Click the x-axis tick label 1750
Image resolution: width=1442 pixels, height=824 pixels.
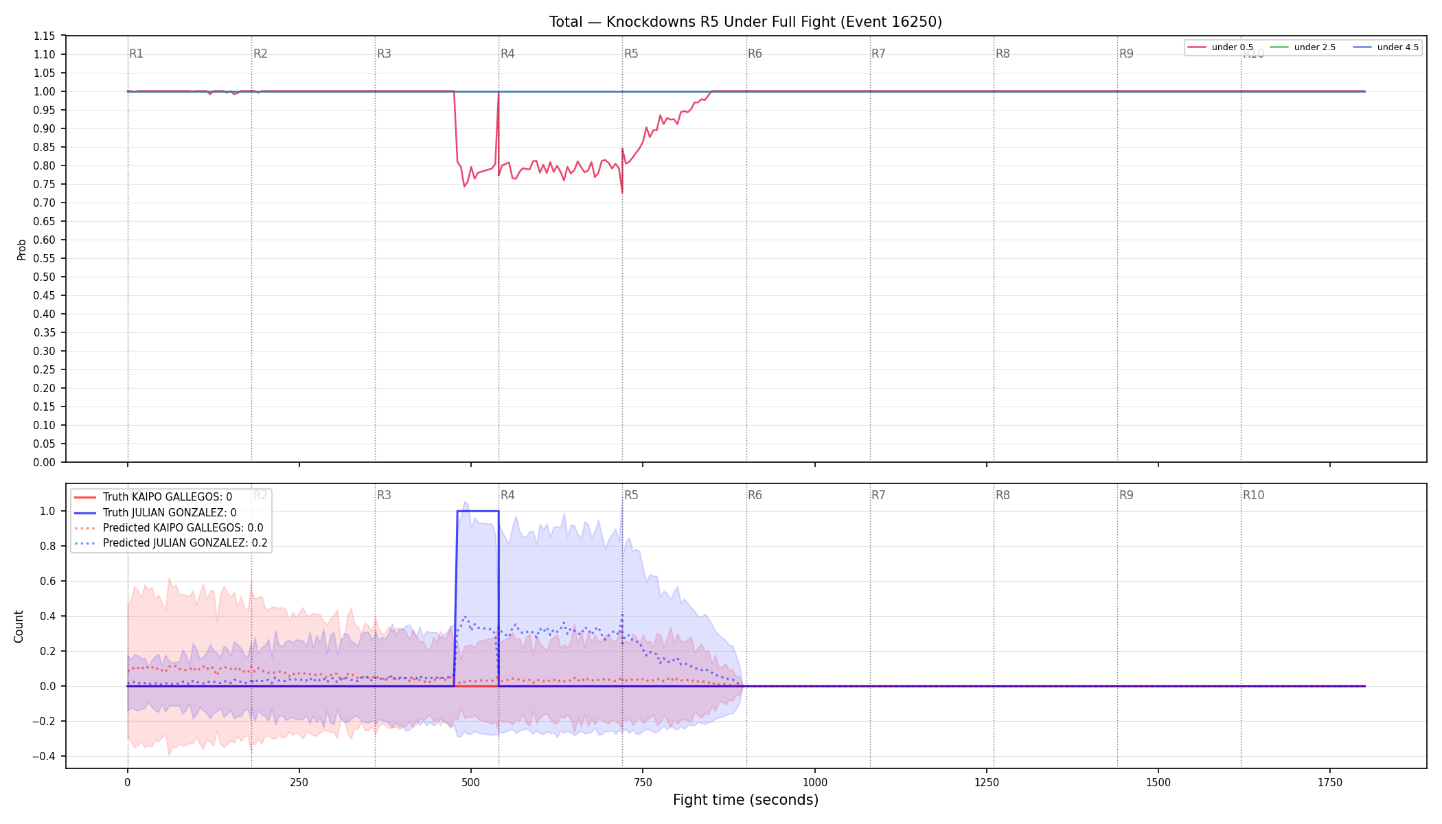1330,782
